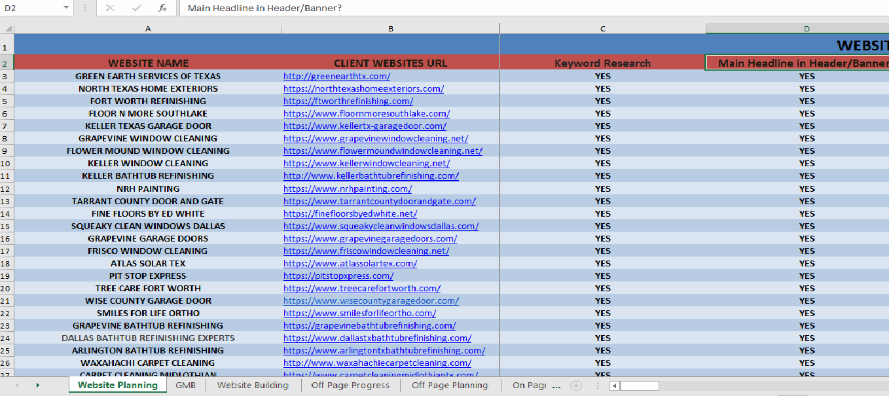The height and width of the screenshot is (396, 889).
Task: Select NRH PAINTING cell
Action: 148,189
